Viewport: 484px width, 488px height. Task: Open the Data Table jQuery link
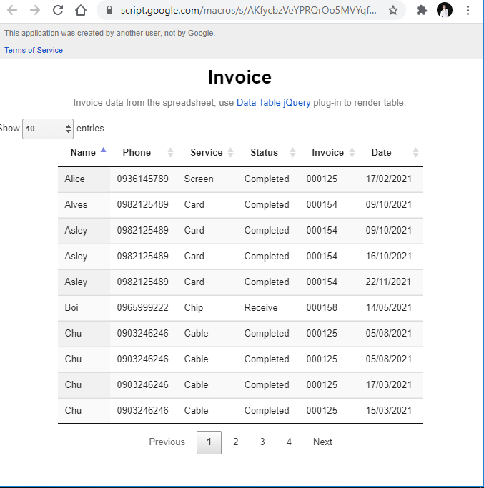click(x=274, y=102)
